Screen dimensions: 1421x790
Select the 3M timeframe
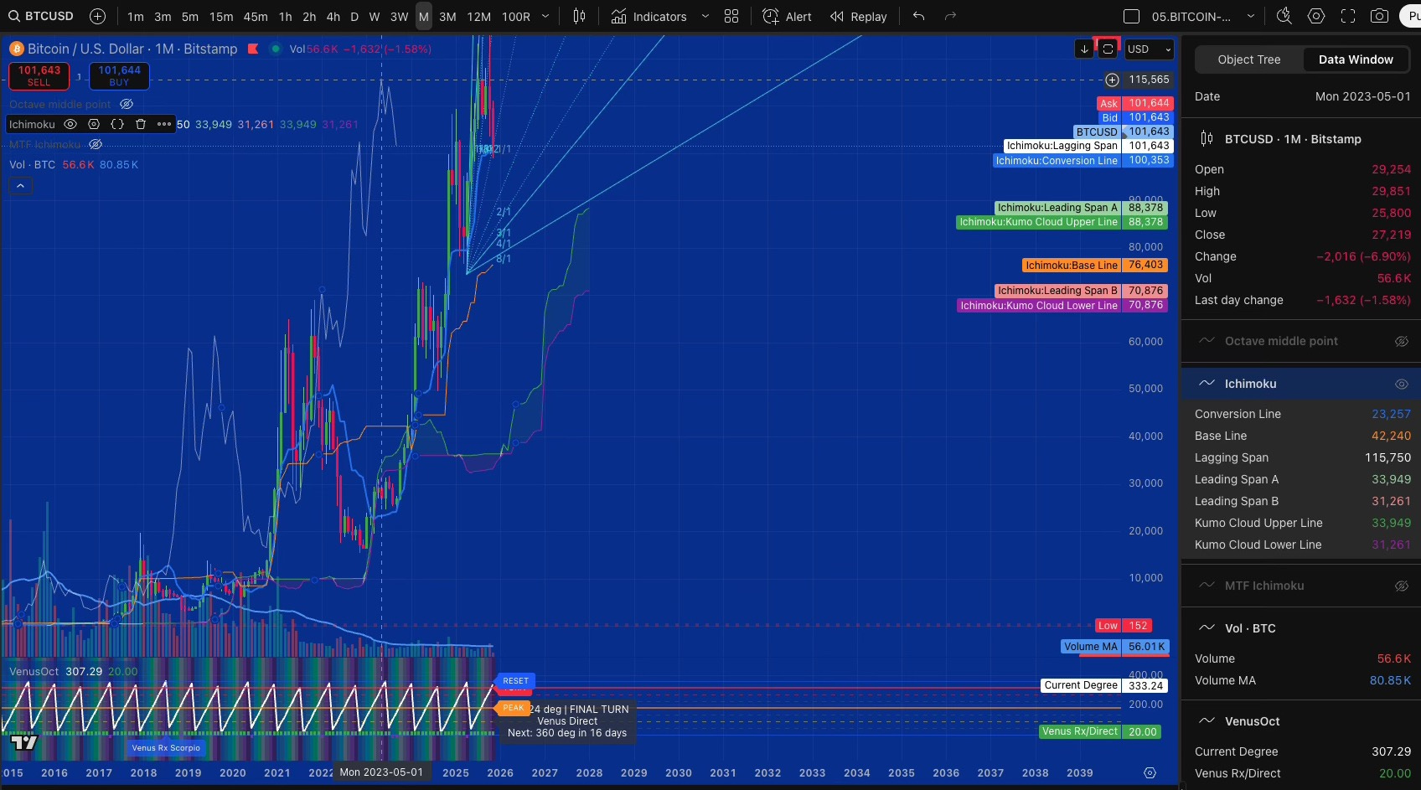click(x=447, y=16)
